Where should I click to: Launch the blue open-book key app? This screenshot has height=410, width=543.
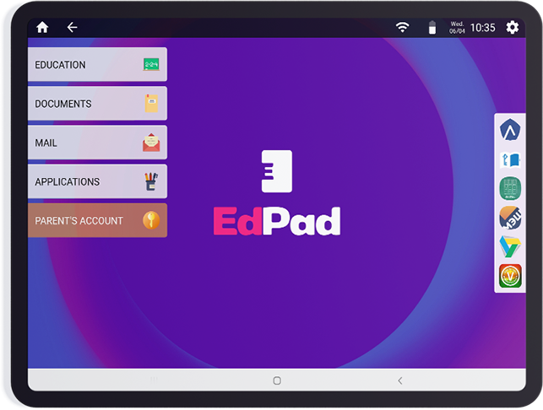click(x=509, y=159)
